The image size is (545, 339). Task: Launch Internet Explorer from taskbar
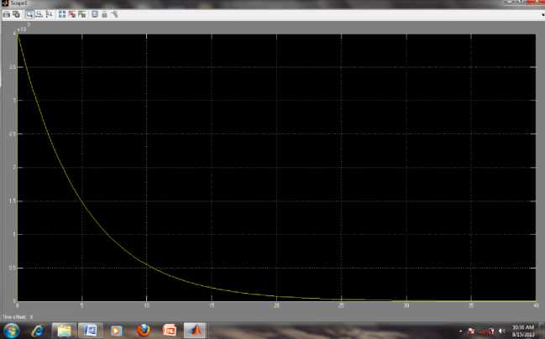coord(38,330)
